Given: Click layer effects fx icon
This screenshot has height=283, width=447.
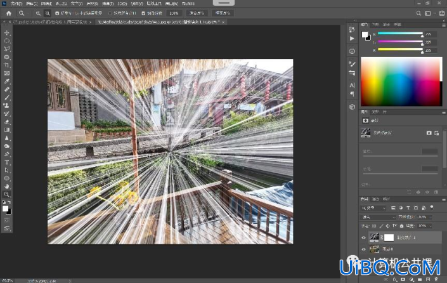Looking at the screenshot, I should click(395, 279).
